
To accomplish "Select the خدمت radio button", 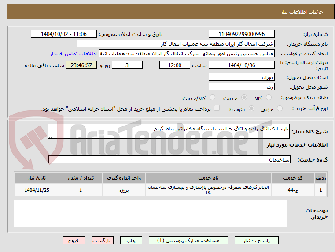I will point(244,97).
